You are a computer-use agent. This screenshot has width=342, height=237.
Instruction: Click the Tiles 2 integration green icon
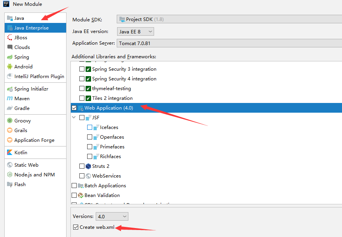pos(88,98)
